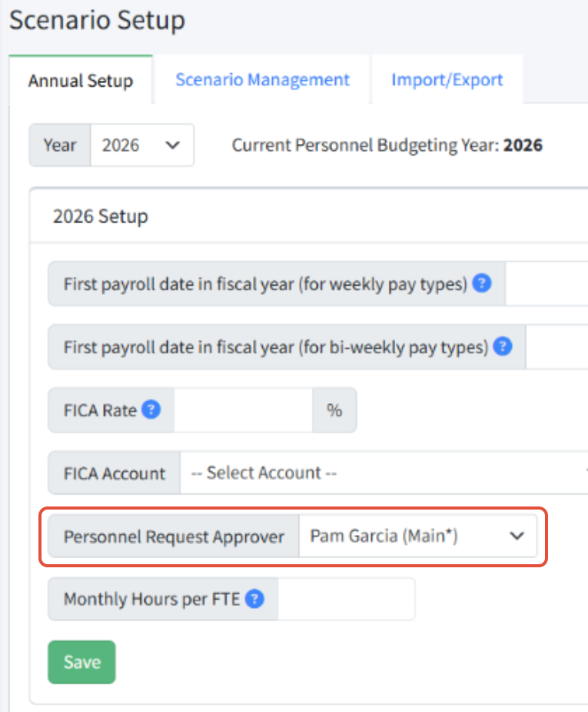588x712 pixels.
Task: Open the FICA Account select dropdown
Action: pyautogui.click(x=384, y=473)
